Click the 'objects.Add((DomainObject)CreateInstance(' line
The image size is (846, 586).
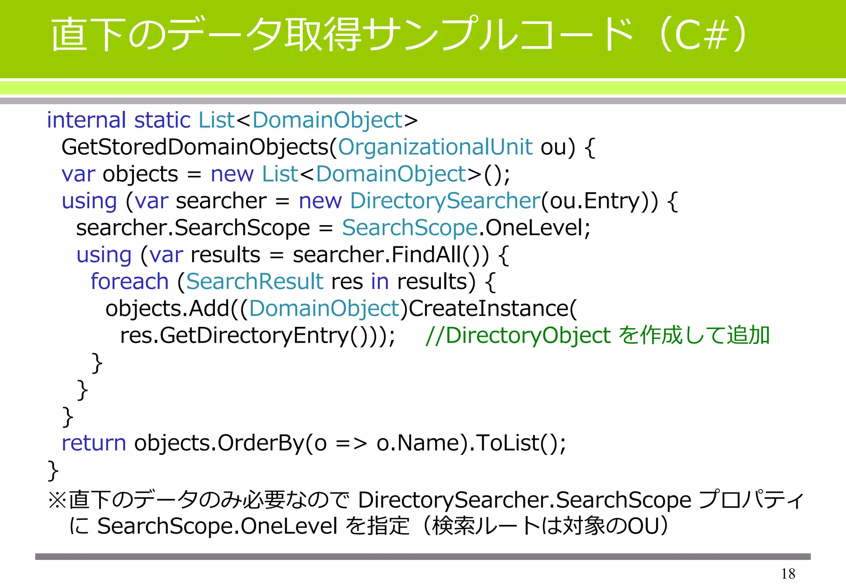pyautogui.click(x=341, y=309)
